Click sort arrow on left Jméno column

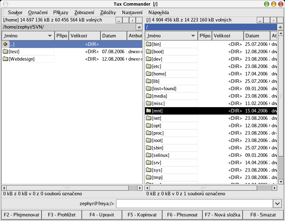click(x=50, y=36)
